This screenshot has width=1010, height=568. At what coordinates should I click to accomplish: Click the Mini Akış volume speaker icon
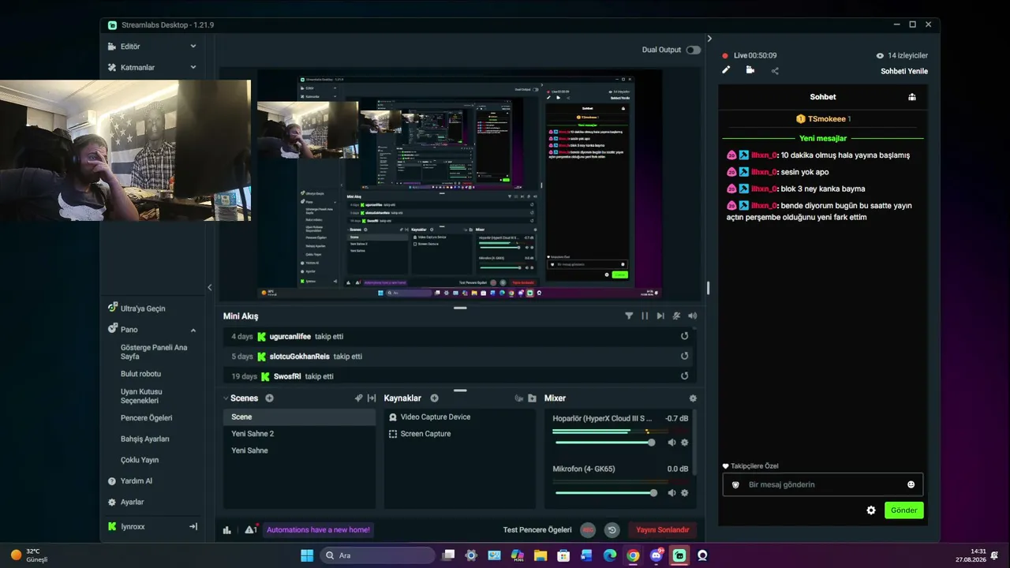(692, 316)
